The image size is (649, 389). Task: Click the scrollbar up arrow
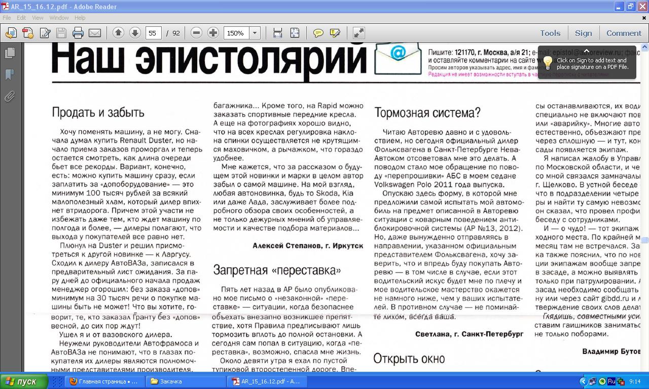(x=644, y=47)
